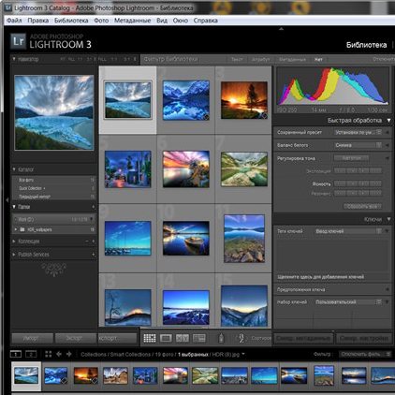
Task: Open filmstrip source path dropdown arrow
Action: pos(243,354)
